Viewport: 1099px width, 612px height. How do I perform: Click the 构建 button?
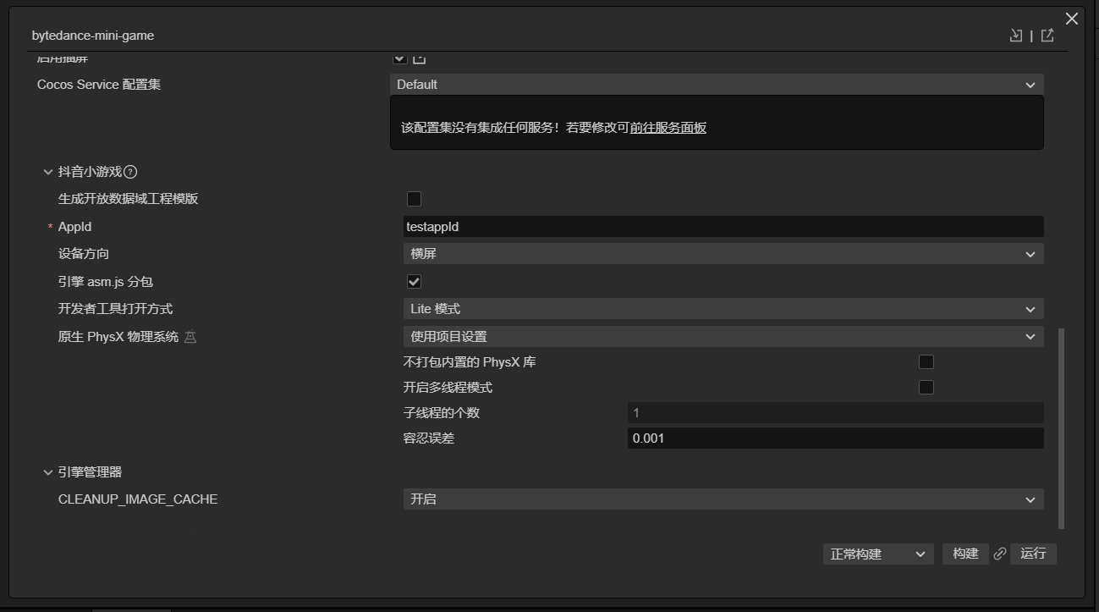[965, 554]
